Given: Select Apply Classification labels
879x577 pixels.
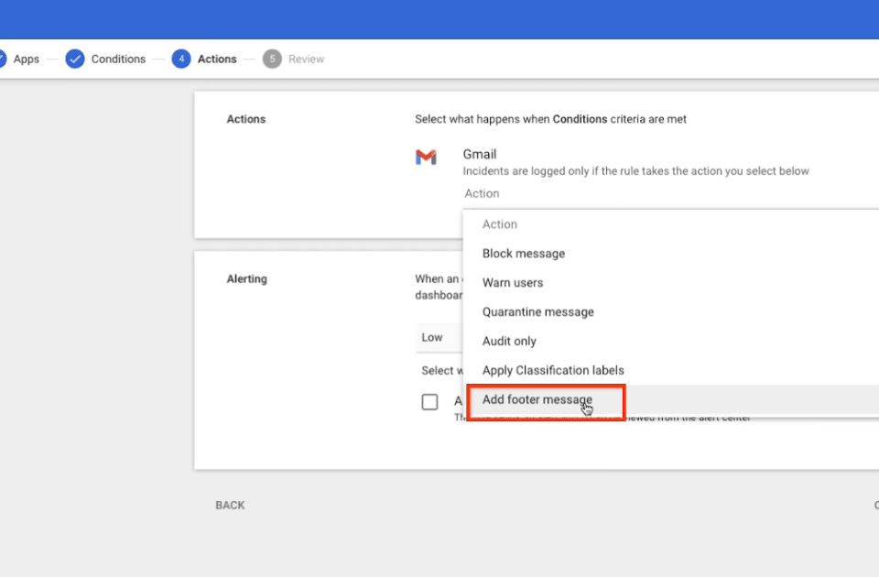Looking at the screenshot, I should (x=553, y=371).
